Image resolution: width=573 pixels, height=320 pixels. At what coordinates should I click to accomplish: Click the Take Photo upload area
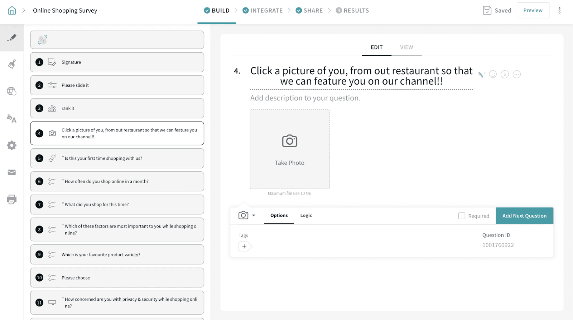click(289, 149)
